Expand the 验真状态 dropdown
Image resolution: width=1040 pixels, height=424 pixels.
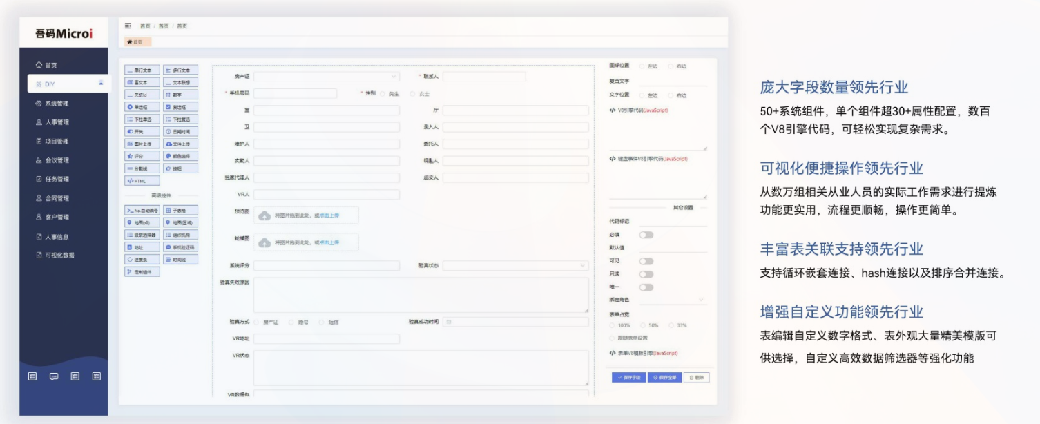(515, 266)
